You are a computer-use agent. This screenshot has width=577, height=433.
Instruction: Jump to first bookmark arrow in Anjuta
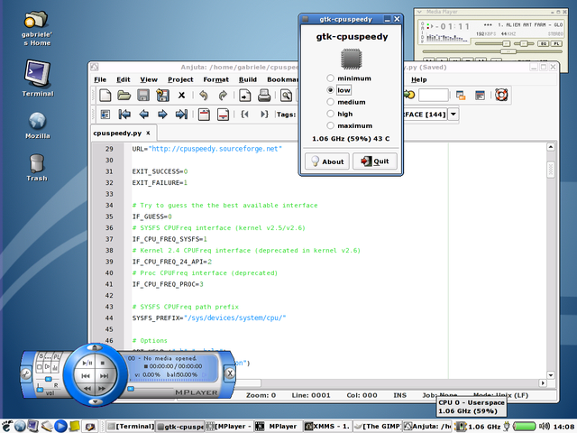click(124, 115)
